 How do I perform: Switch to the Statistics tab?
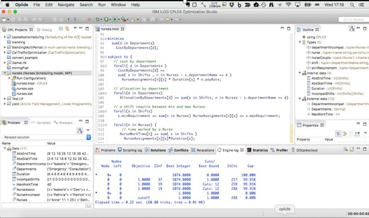coord(257,150)
